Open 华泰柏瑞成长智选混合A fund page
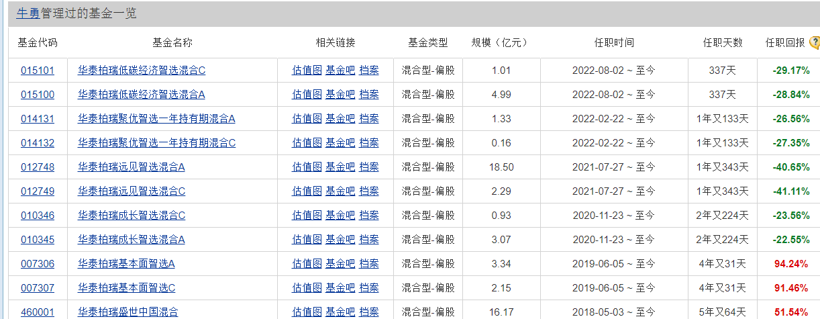Image resolution: width=820 pixels, height=319 pixels. pos(132,239)
